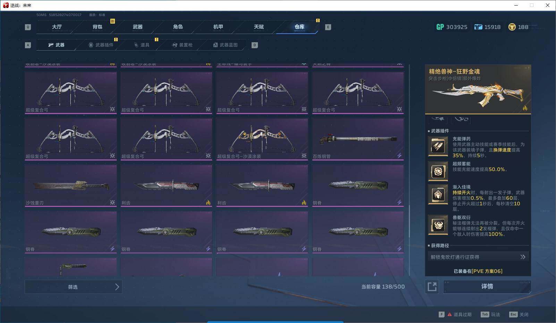Open the 仓库 warehouse tab

click(x=299, y=27)
